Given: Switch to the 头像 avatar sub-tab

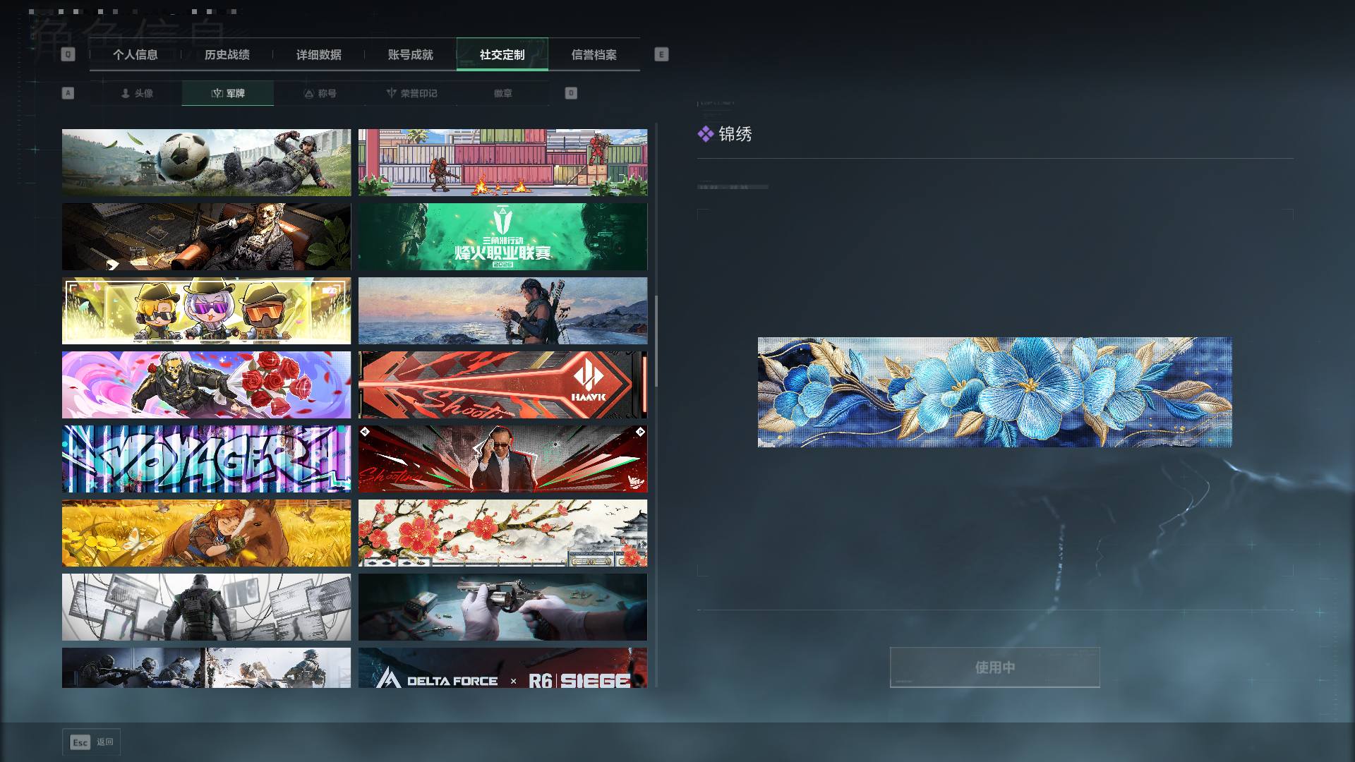Looking at the screenshot, I should pos(136,93).
